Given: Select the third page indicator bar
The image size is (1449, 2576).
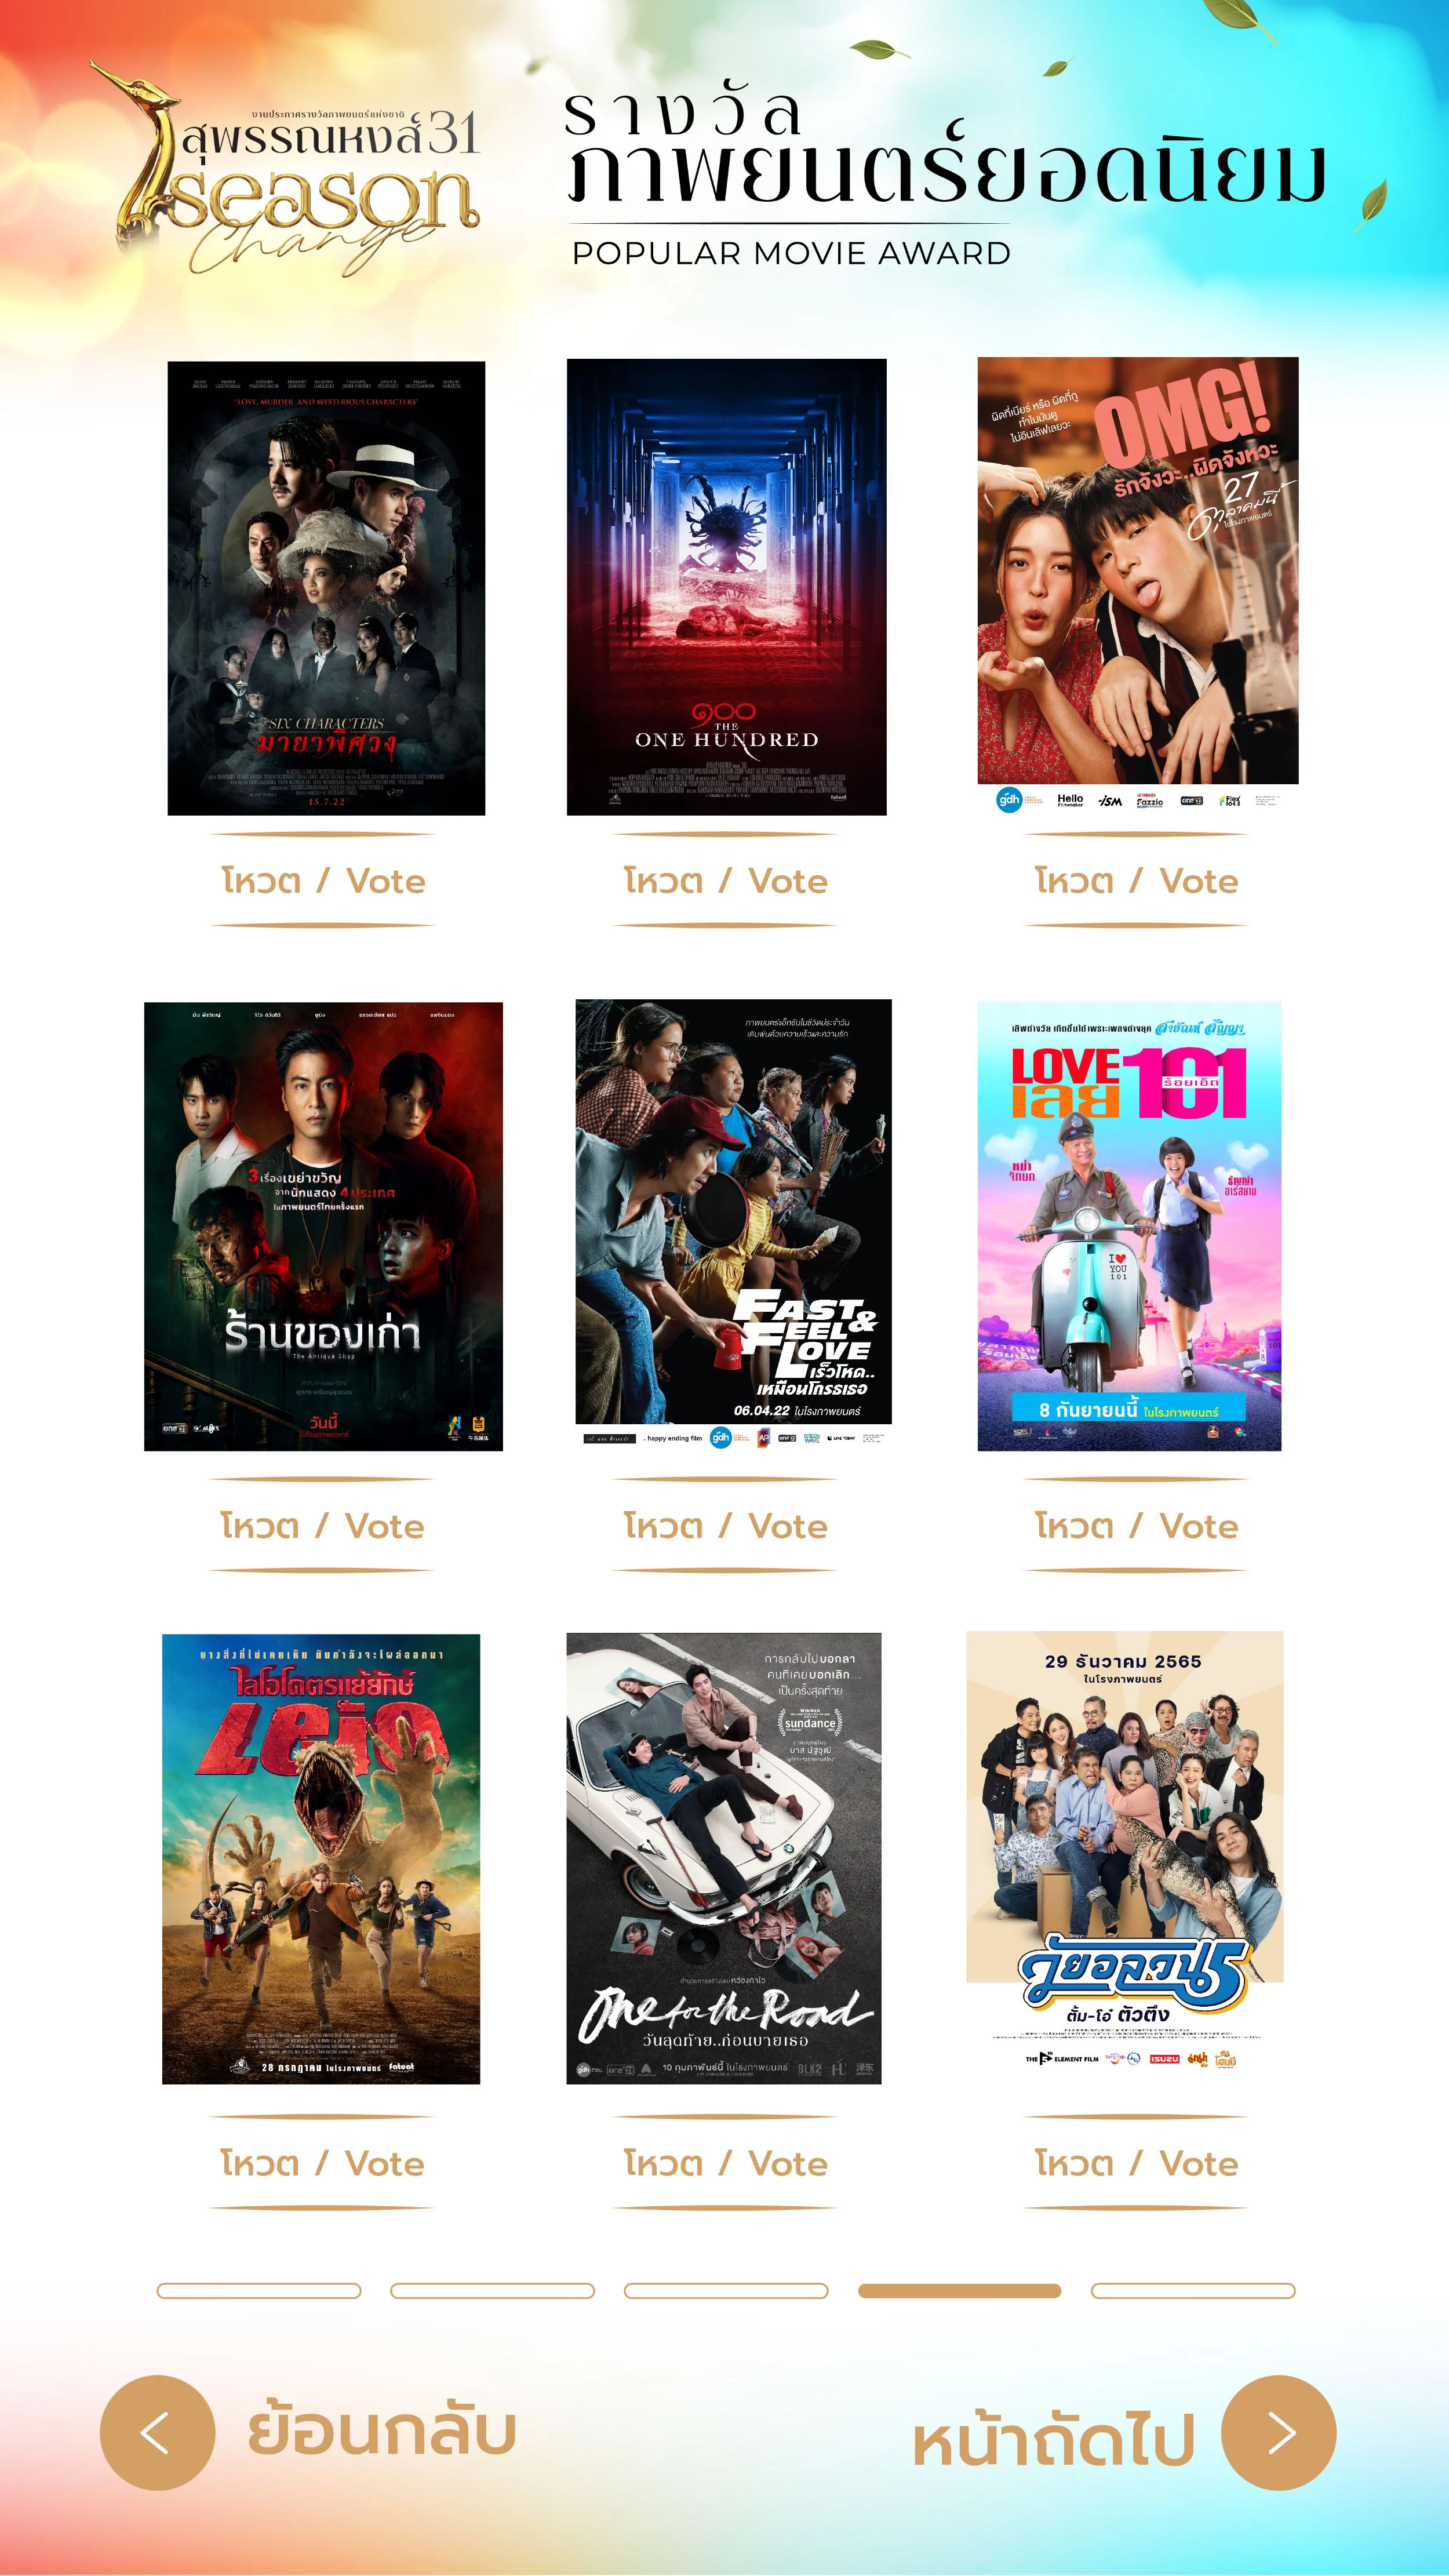Looking at the screenshot, I should coord(726,2290).
